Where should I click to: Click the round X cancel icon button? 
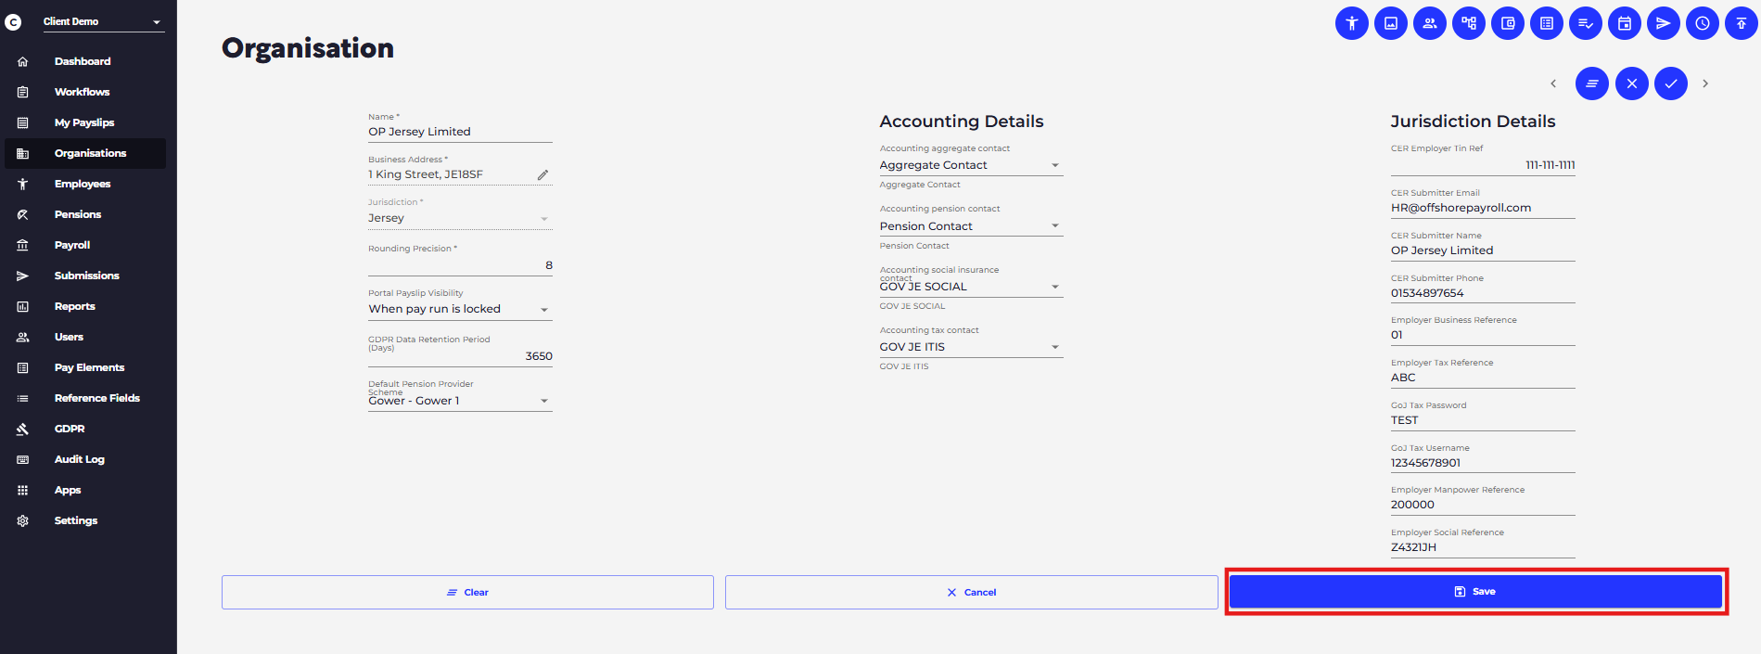1632,83
